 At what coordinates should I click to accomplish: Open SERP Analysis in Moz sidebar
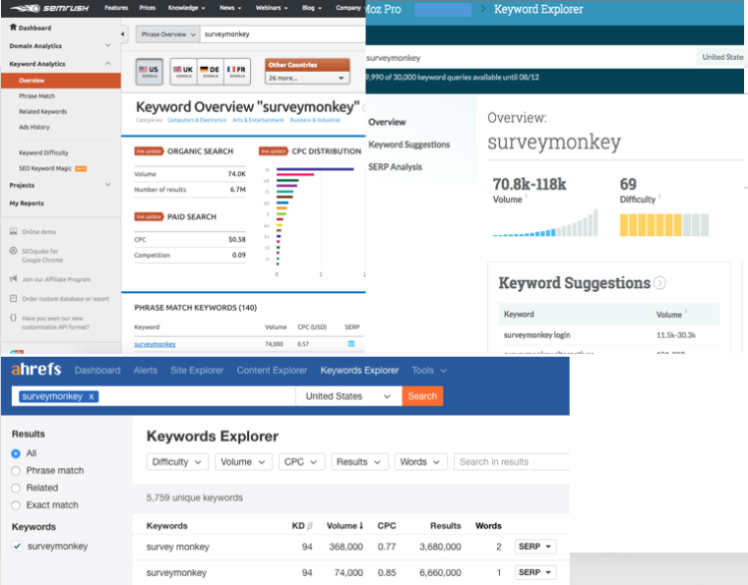[x=395, y=167]
